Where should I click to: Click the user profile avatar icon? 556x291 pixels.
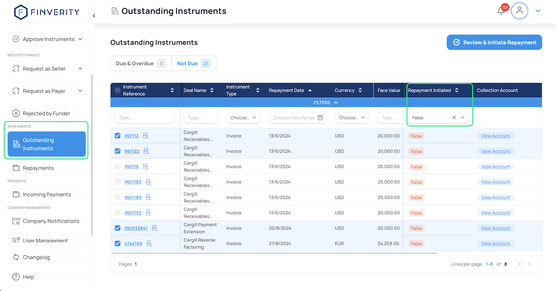(x=519, y=11)
